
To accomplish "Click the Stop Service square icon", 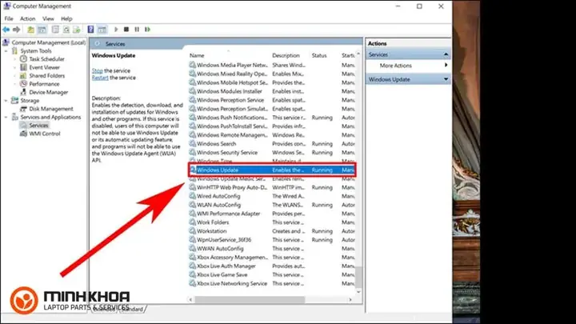I will tap(126, 30).
